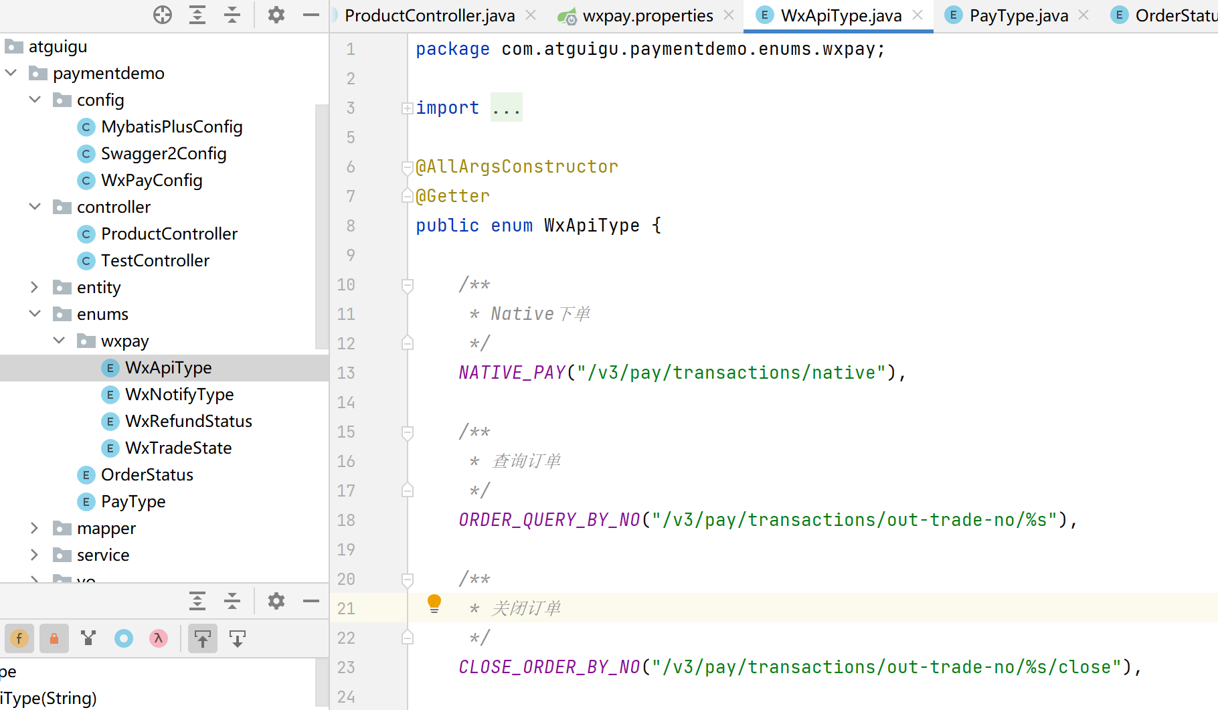Screen dimensions: 1218x710
Task: Expand the service folder
Action: tap(35, 554)
